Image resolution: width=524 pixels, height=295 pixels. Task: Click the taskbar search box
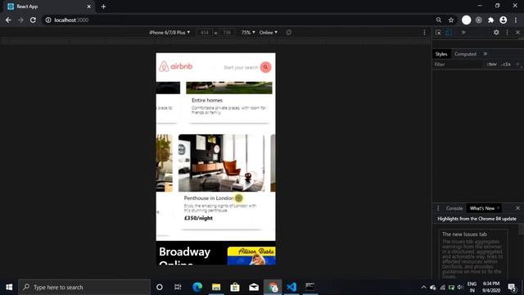point(84,287)
